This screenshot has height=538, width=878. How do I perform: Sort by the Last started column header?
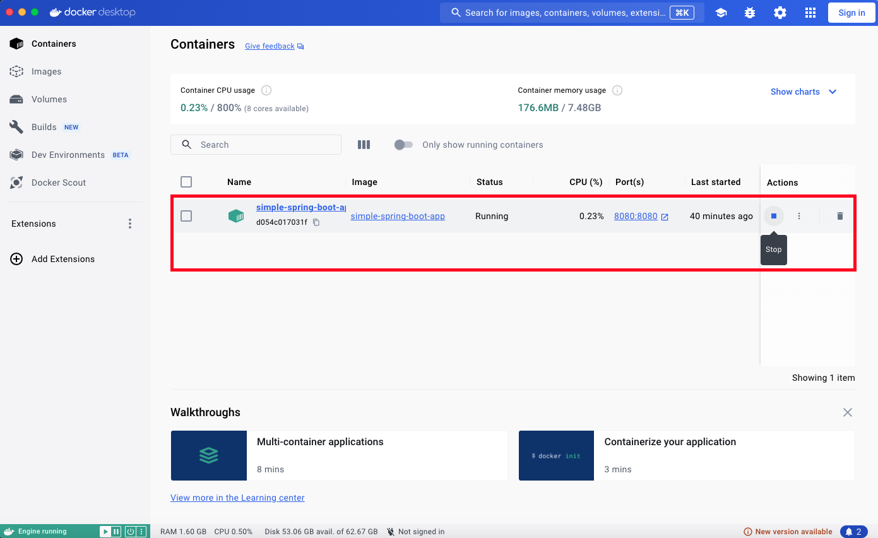click(716, 182)
